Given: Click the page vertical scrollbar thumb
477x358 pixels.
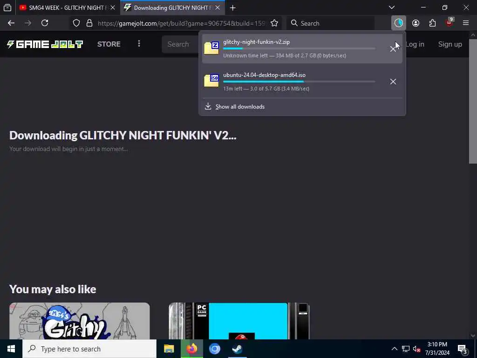Looking at the screenshot, I should 473,101.
